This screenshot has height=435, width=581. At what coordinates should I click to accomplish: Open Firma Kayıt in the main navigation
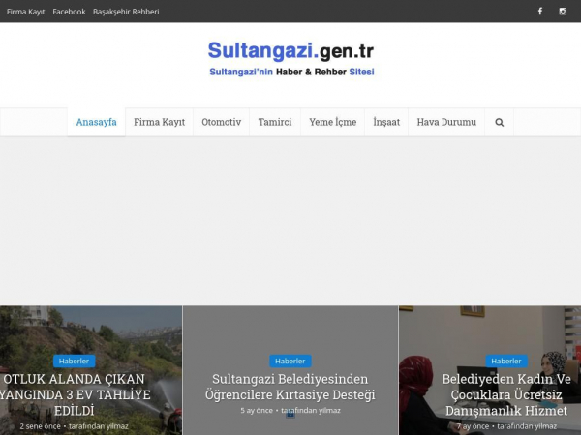pyautogui.click(x=160, y=122)
